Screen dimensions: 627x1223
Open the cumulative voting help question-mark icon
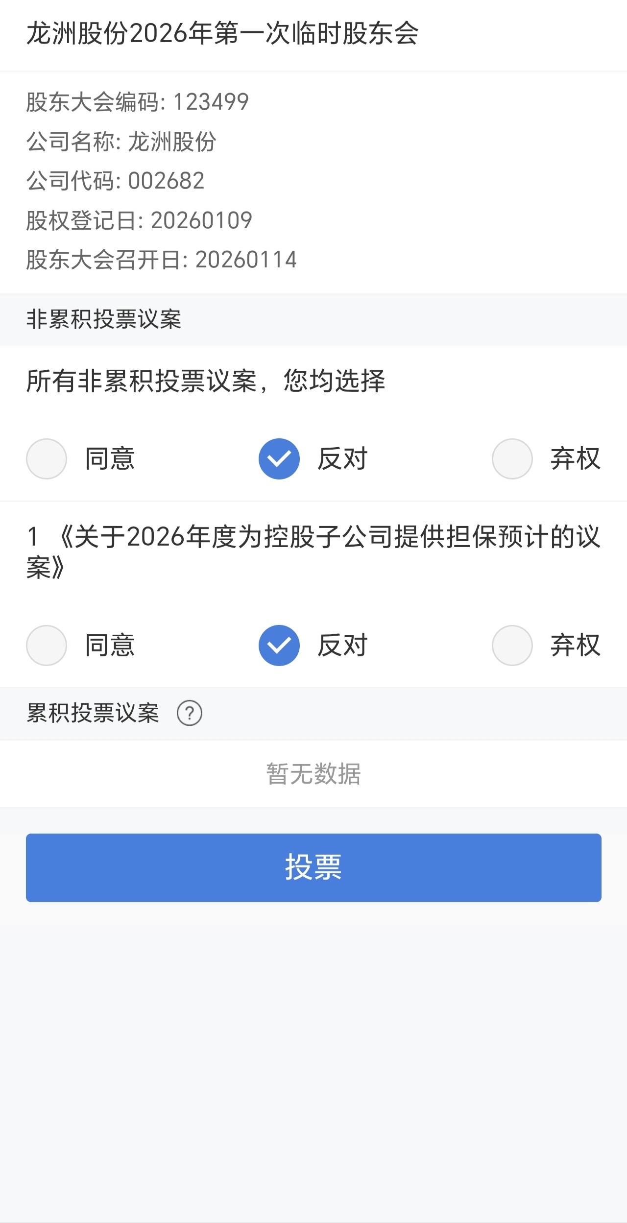point(190,713)
